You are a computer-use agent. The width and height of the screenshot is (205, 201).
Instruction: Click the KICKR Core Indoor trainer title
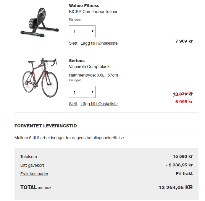(x=93, y=12)
